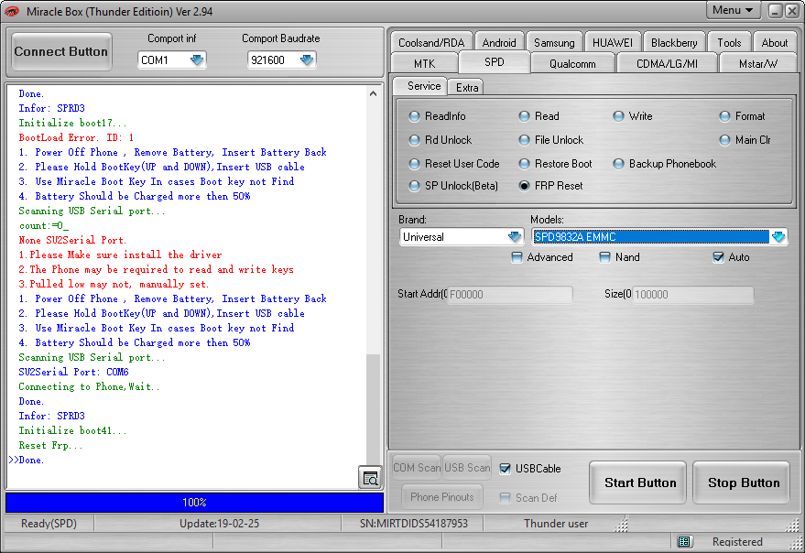805x553 pixels.
Task: Click the Phone Pinouts button
Action: pos(442,497)
